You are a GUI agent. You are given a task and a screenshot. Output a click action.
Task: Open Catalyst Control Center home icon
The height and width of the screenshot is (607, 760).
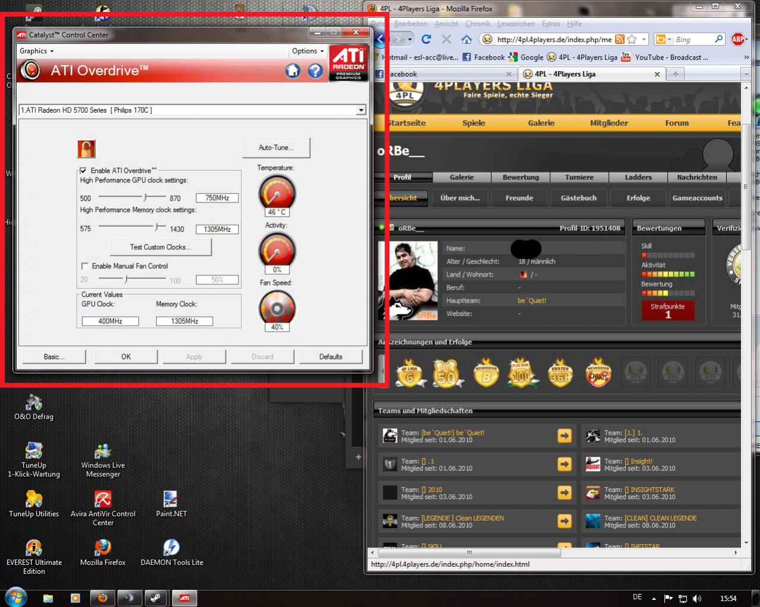(293, 71)
